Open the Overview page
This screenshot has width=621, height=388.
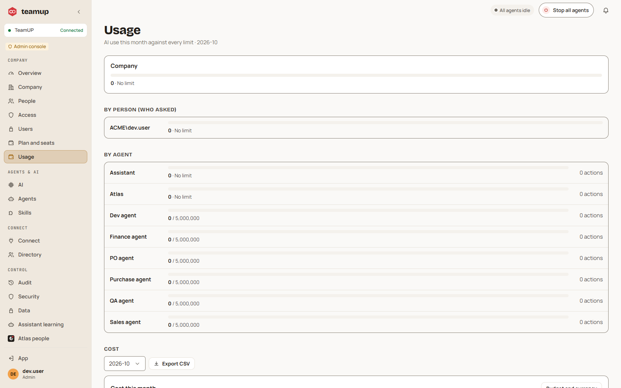tap(45, 73)
